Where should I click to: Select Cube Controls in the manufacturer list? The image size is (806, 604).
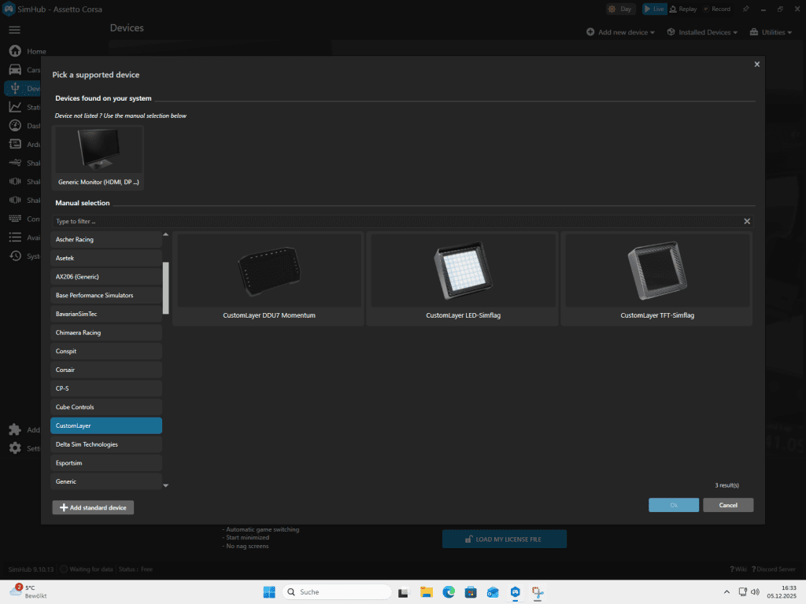tap(106, 407)
